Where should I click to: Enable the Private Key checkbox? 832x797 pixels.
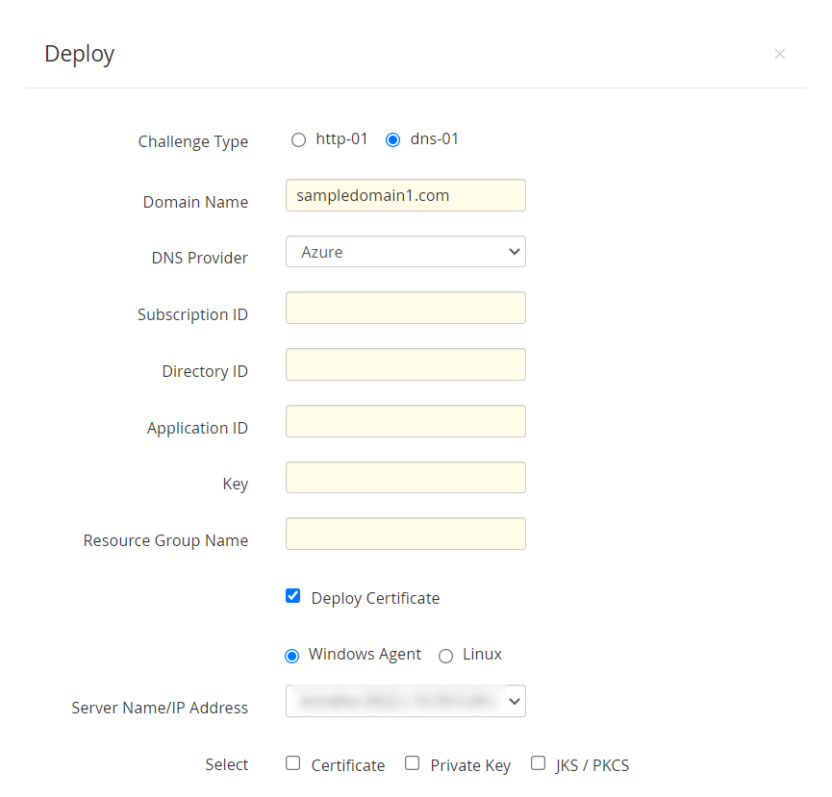[413, 763]
